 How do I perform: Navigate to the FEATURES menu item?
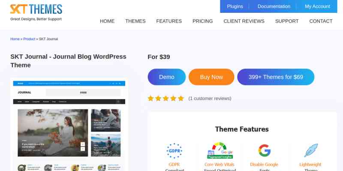pyautogui.click(x=169, y=21)
